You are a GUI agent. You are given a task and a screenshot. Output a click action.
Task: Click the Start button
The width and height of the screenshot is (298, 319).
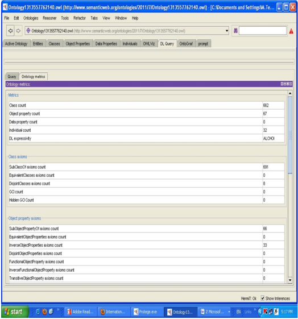tap(15, 312)
